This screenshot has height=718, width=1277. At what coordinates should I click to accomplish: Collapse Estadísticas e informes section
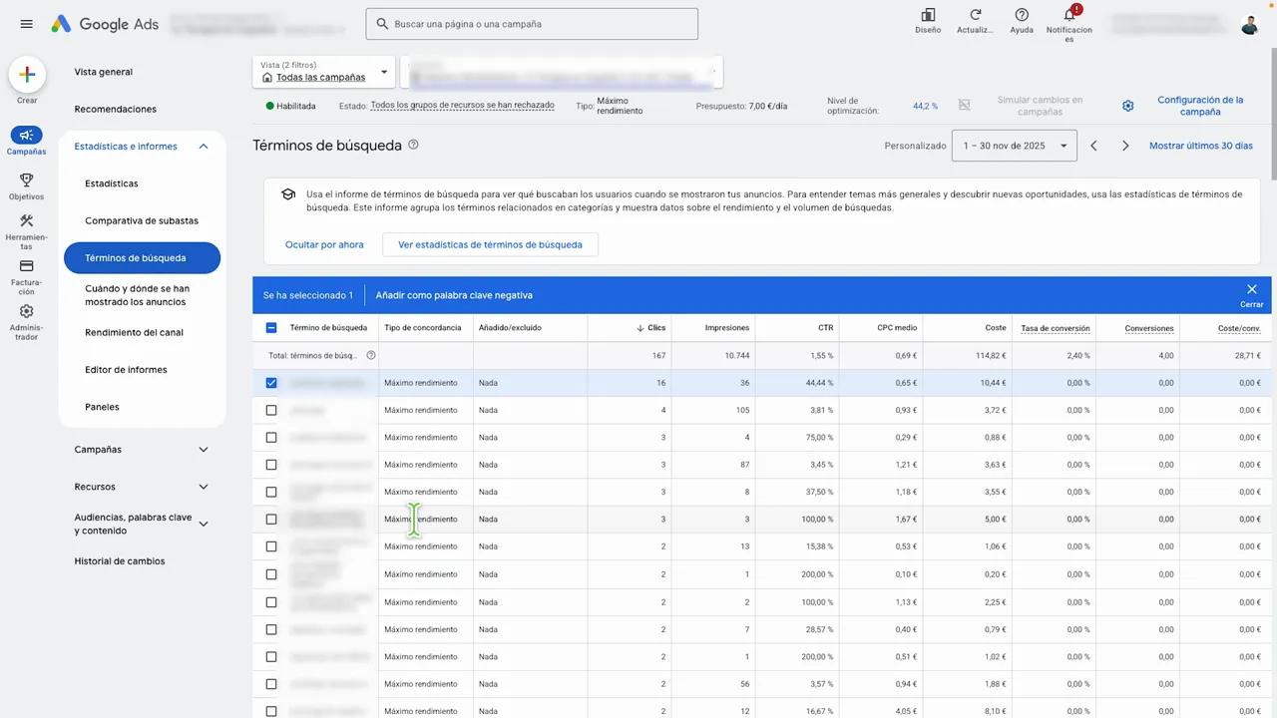click(x=204, y=147)
